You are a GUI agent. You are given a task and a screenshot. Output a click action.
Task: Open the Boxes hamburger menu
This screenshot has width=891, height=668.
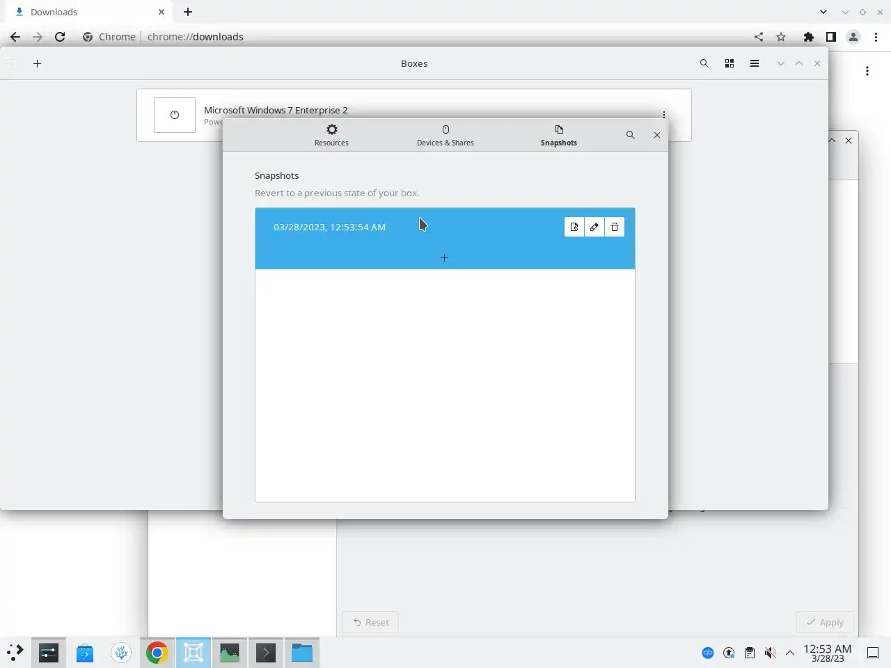pyautogui.click(x=755, y=63)
